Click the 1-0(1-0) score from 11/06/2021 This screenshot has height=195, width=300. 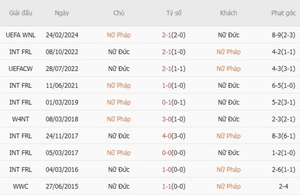point(174,86)
